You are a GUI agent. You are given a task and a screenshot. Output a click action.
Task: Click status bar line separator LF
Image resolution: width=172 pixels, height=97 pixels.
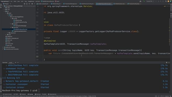[159, 96]
